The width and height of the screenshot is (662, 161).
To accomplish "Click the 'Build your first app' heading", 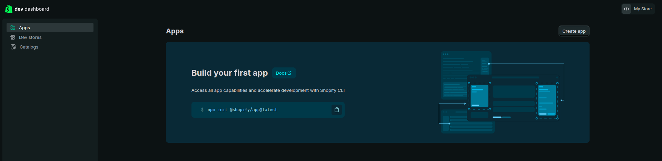I will point(229,73).
